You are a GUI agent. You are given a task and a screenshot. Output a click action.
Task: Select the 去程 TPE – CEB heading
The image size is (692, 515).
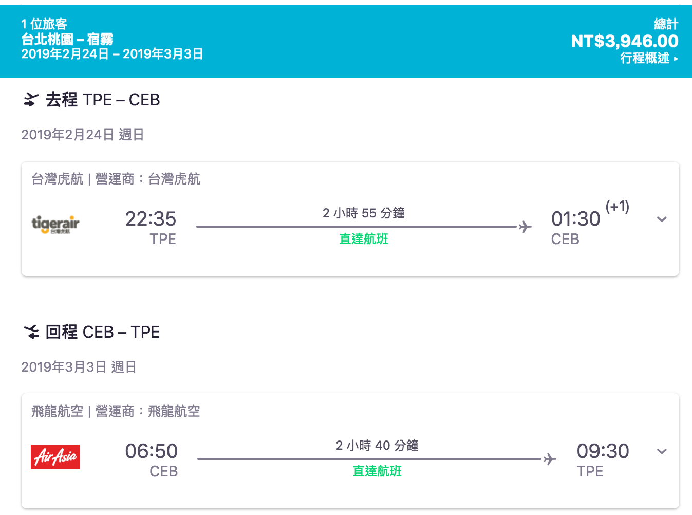102,100
